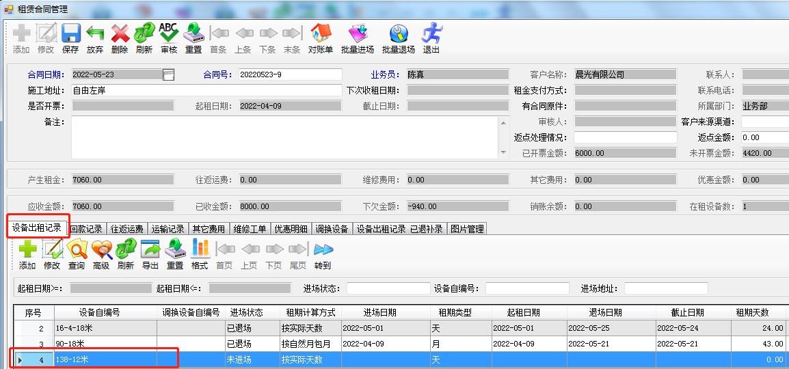The width and height of the screenshot is (789, 369).
Task: Switch to the 运输记录 tab
Action: tap(168, 229)
